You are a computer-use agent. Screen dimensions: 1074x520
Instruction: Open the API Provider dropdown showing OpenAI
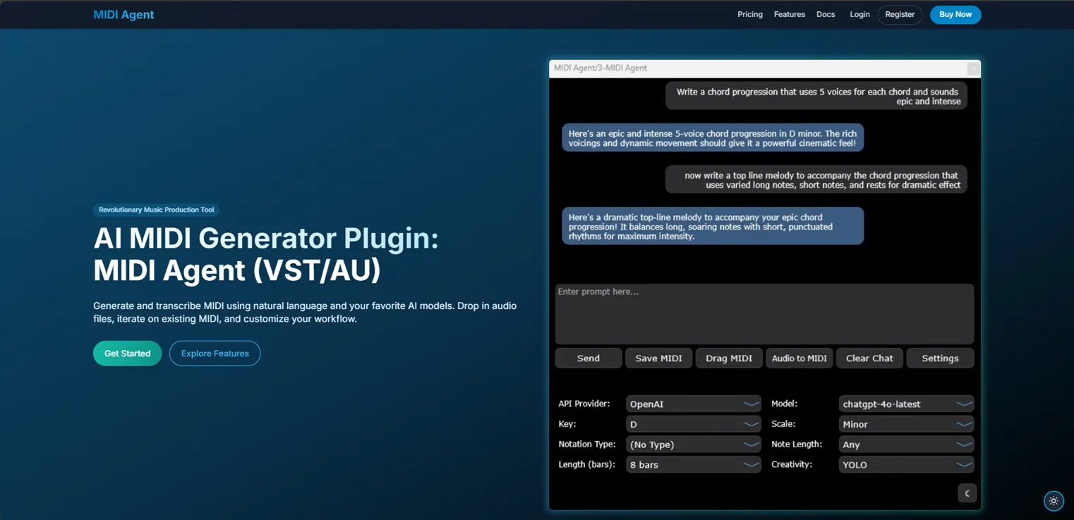(x=693, y=404)
